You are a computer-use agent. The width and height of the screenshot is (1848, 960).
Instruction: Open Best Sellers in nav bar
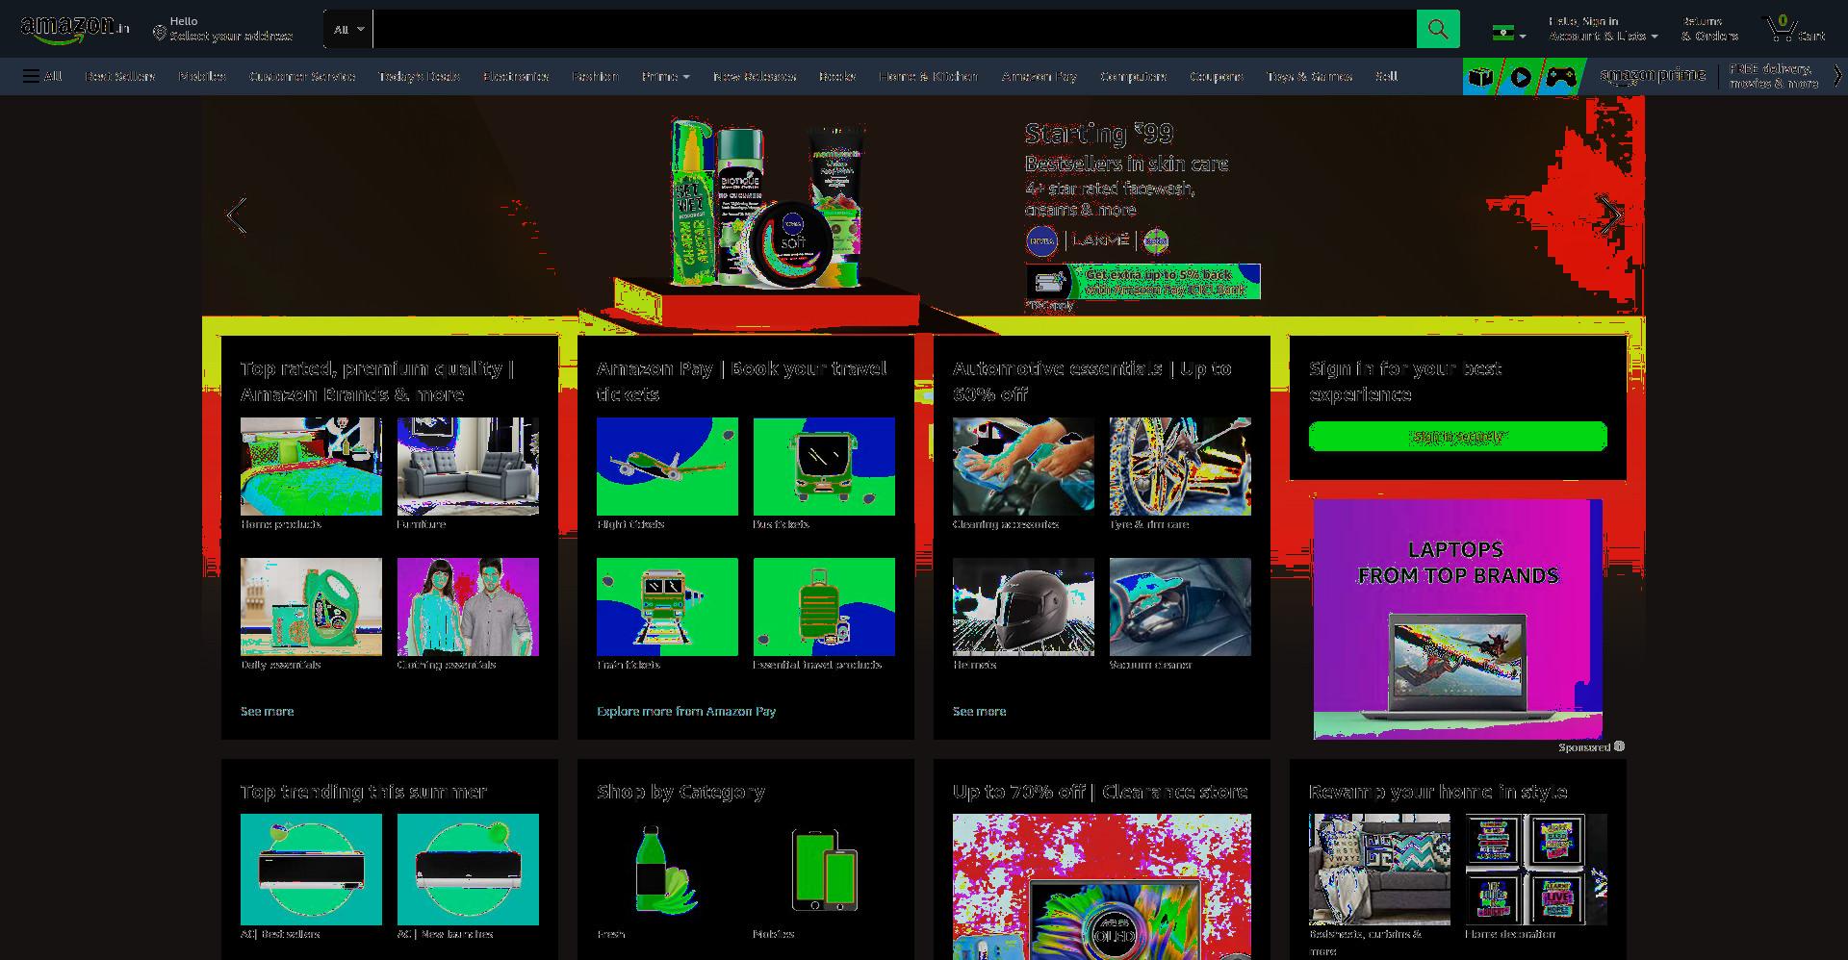pyautogui.click(x=119, y=76)
